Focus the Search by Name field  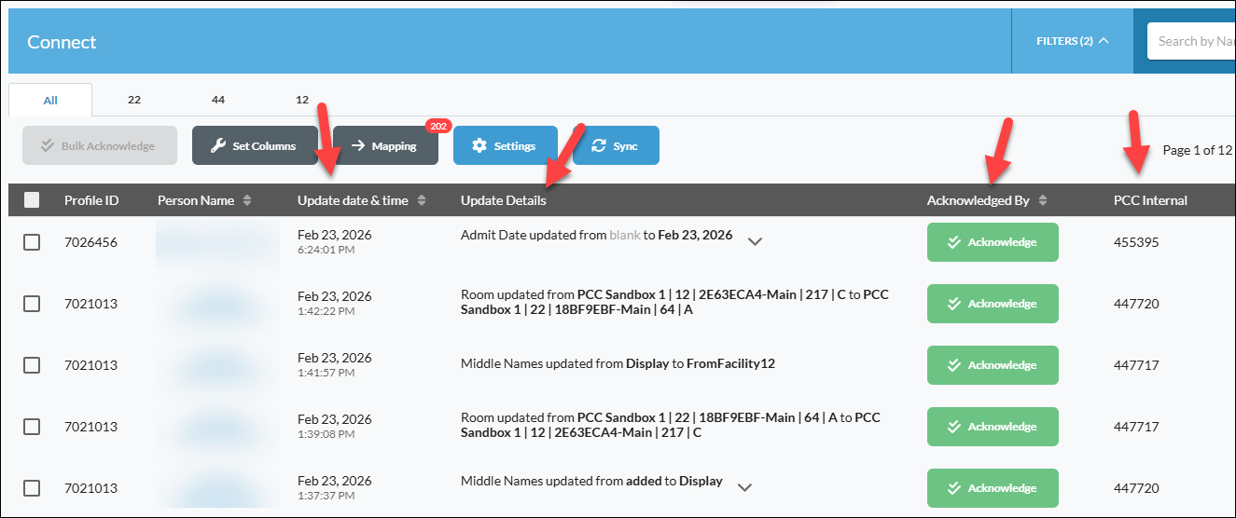(x=1191, y=41)
